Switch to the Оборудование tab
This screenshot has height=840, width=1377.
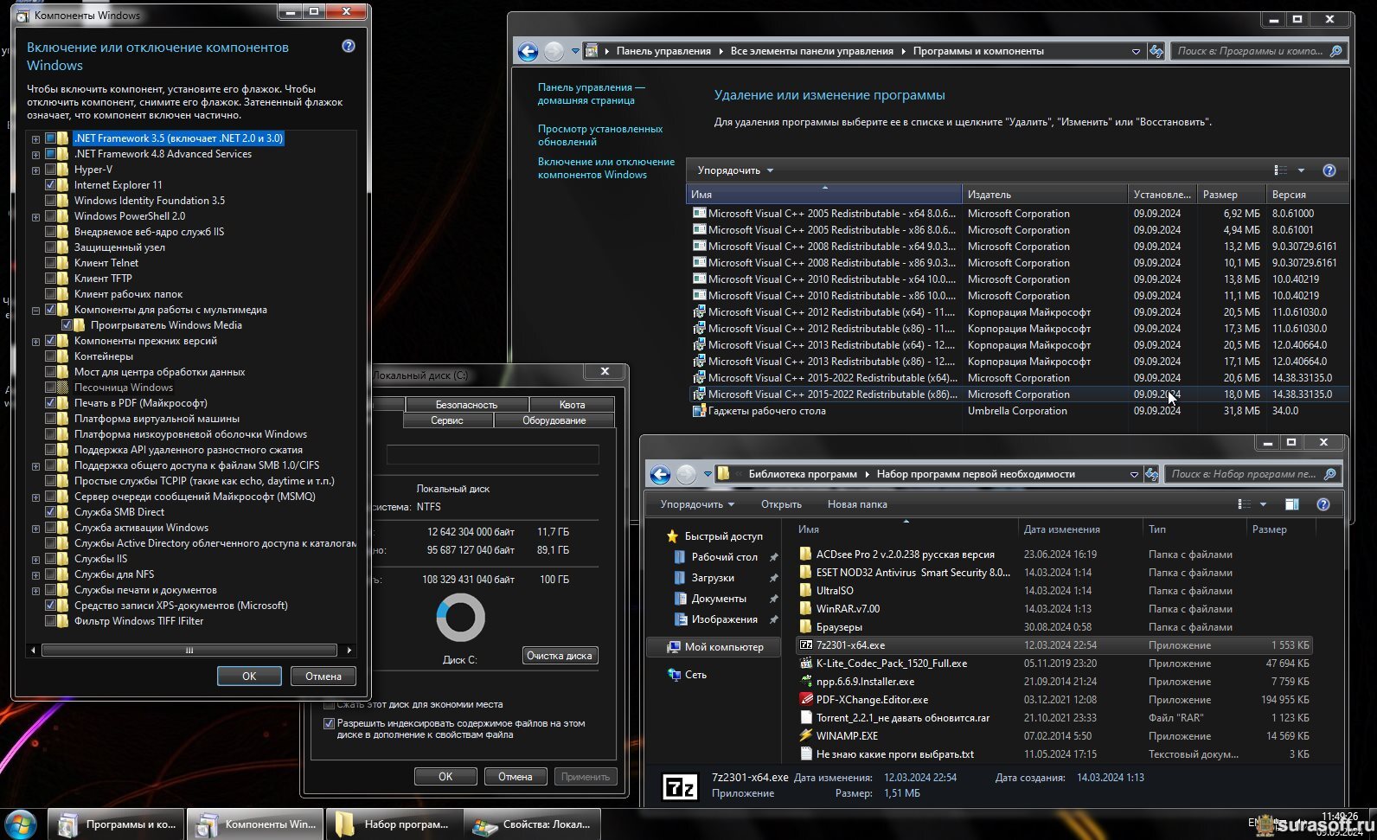pyautogui.click(x=554, y=420)
